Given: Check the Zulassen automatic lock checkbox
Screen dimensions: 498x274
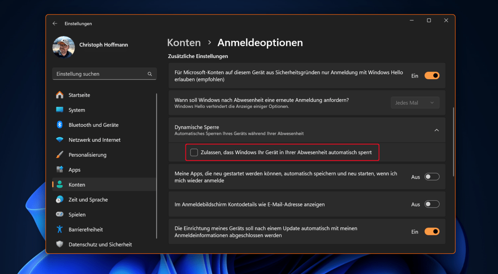Looking at the screenshot, I should tap(194, 153).
